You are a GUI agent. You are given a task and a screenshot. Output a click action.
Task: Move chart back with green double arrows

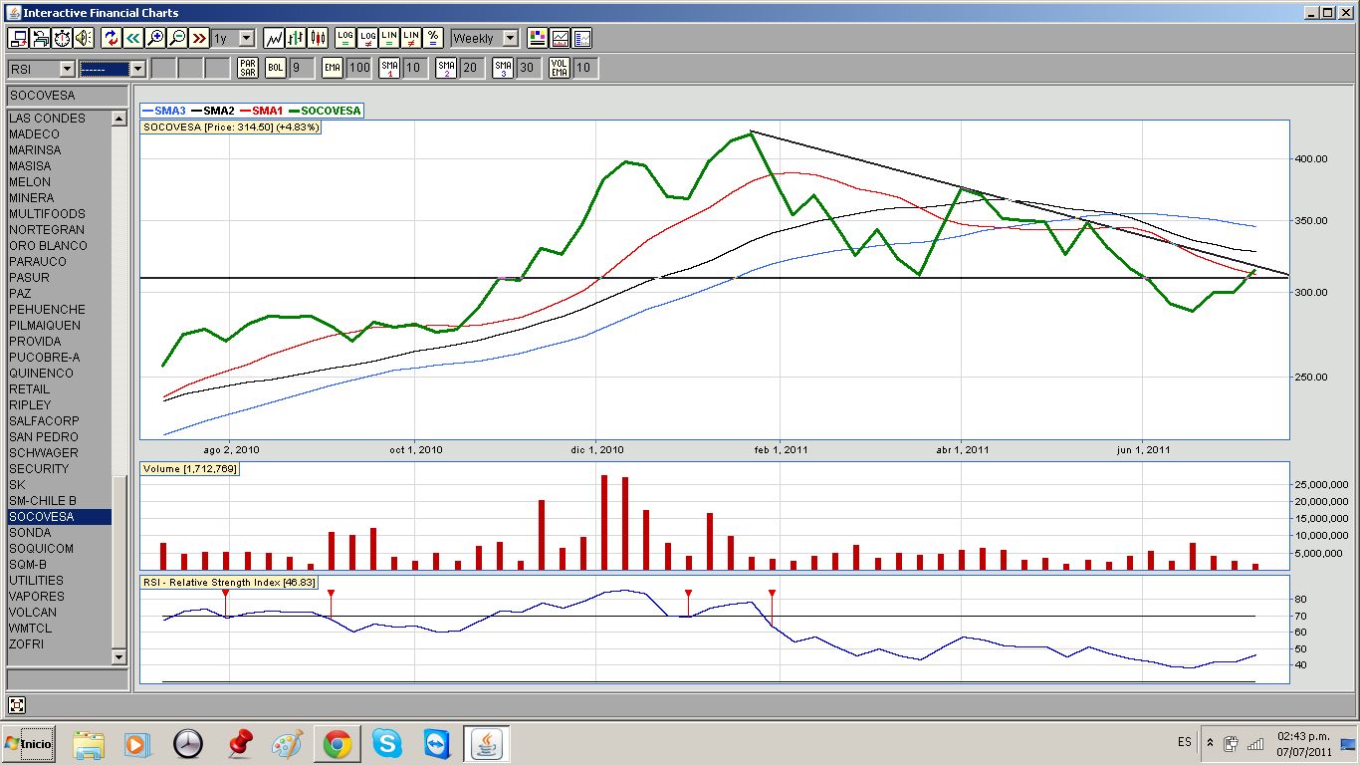coord(133,38)
